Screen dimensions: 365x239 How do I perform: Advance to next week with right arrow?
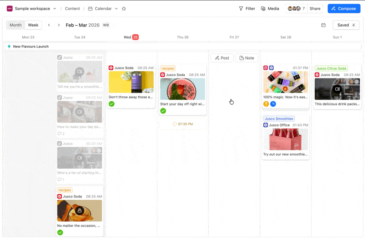click(59, 25)
